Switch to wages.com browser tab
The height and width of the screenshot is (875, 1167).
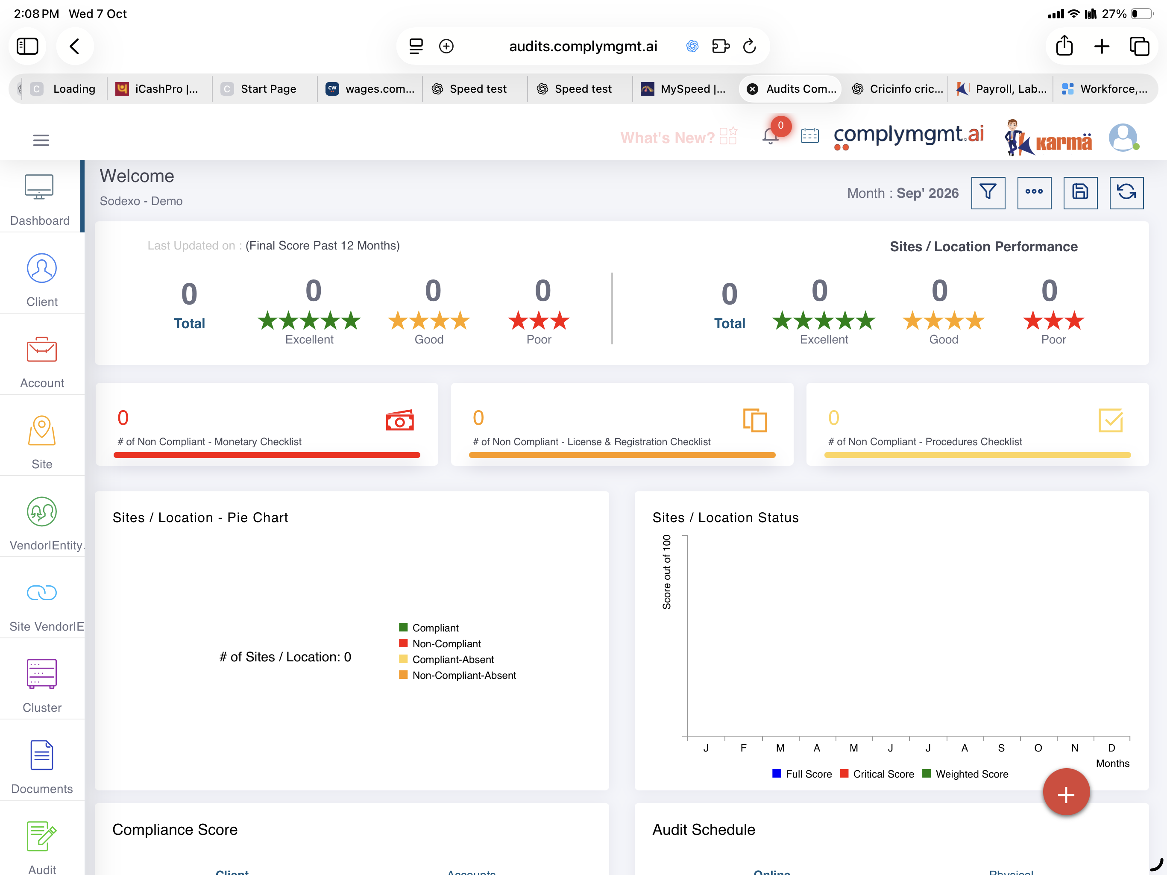click(x=370, y=89)
